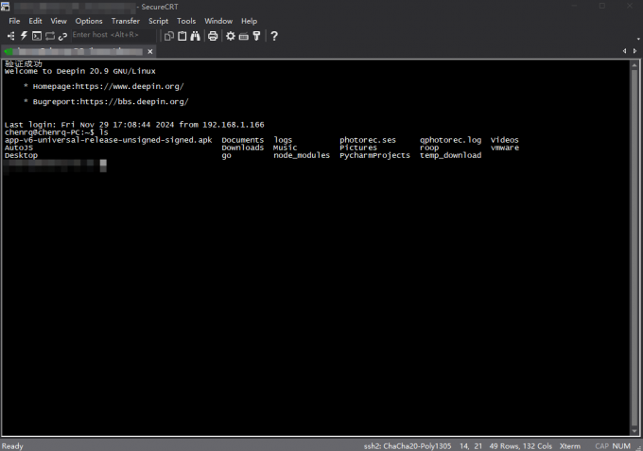The width and height of the screenshot is (643, 451).
Task: Open the Tools menu
Action: pyautogui.click(x=186, y=21)
